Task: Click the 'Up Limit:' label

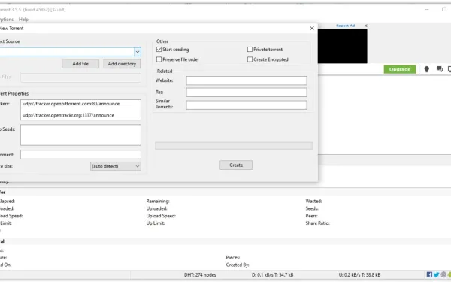Action: (x=156, y=223)
